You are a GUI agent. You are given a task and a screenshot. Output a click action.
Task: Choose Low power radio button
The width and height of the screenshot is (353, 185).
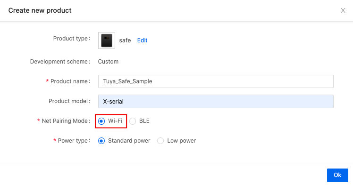(x=160, y=141)
